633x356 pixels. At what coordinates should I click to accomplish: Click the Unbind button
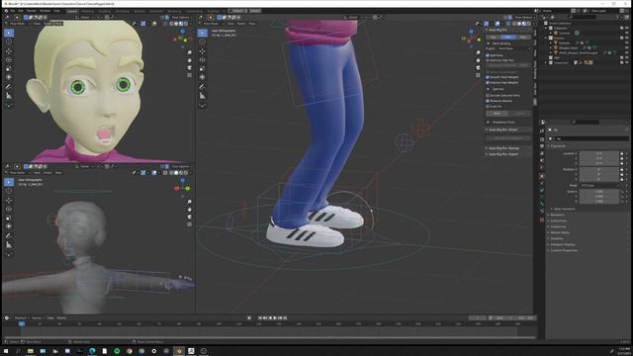tap(519, 114)
